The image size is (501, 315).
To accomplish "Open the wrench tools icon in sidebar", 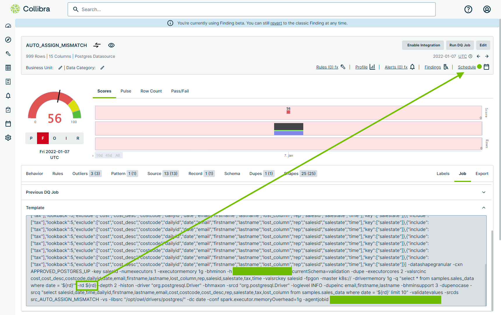I will coord(8,53).
